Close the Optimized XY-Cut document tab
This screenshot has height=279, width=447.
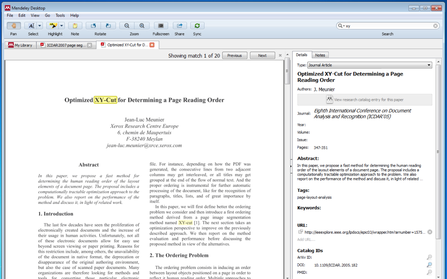(x=152, y=45)
